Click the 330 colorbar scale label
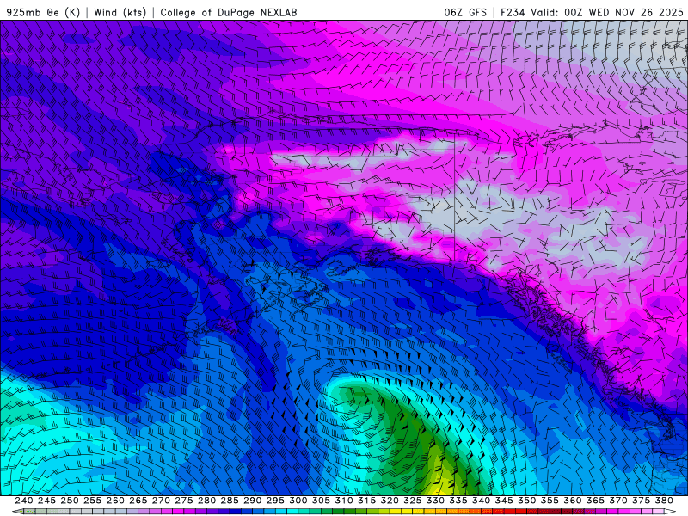The image size is (688, 516). 435,501
